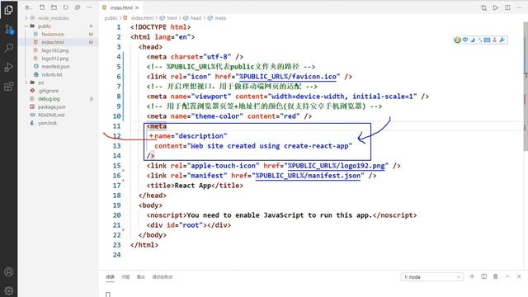The image size is (528, 297).
Task: Add a new terminal with plus icon
Action: (x=472, y=276)
